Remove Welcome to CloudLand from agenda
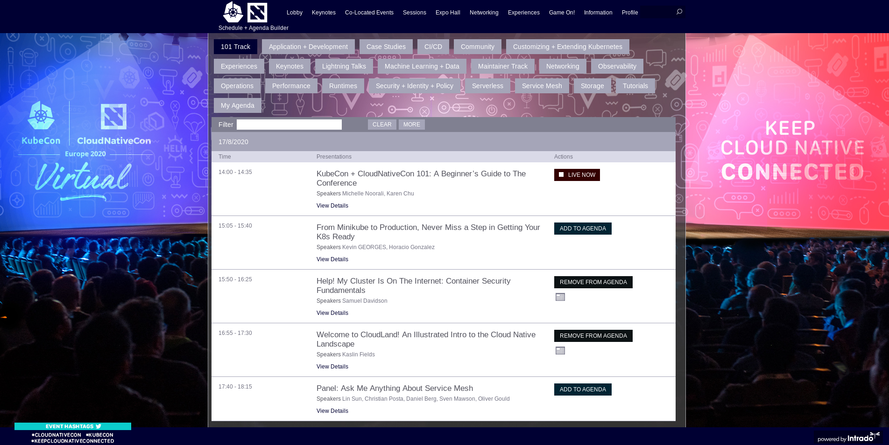This screenshot has width=889, height=445. [593, 336]
